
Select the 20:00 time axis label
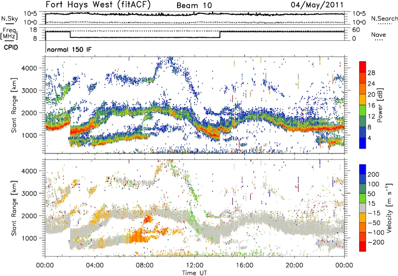295,265
